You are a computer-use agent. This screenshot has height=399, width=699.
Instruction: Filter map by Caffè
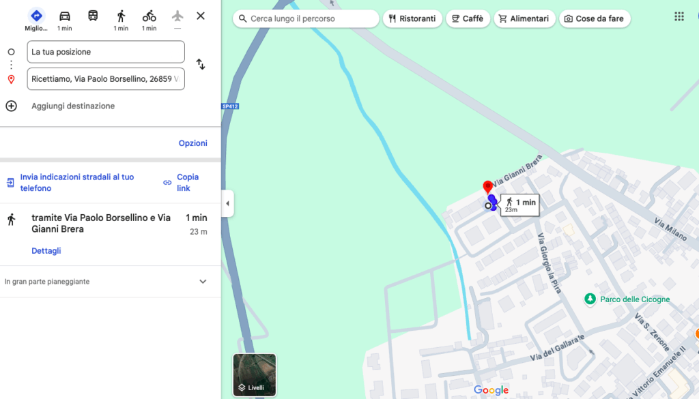[x=468, y=18]
